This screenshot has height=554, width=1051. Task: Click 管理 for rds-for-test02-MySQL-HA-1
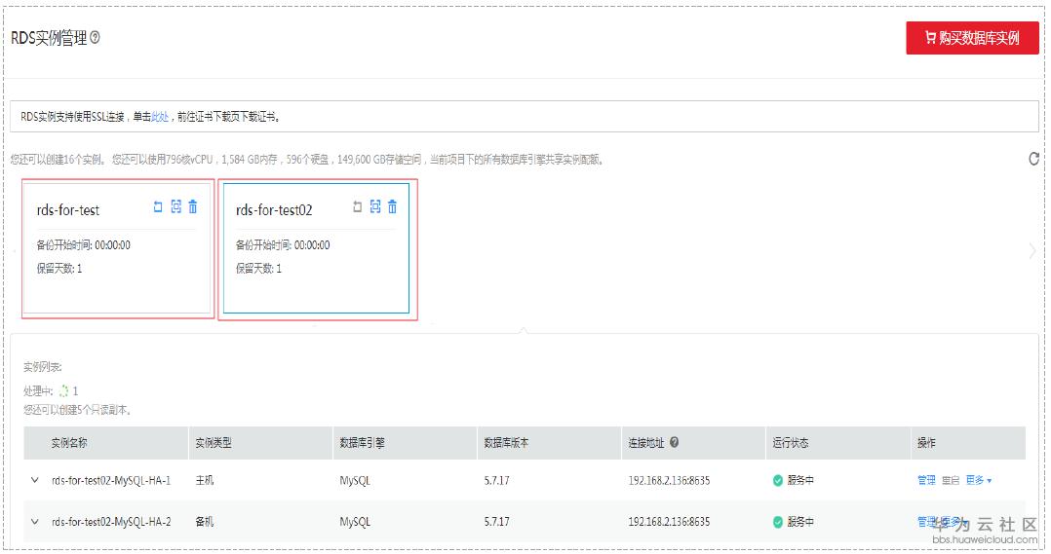(x=926, y=480)
